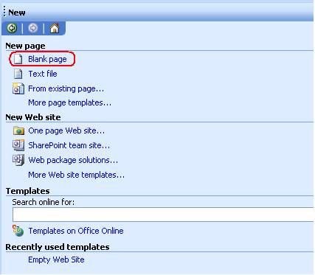Click the New task pane title
The width and height of the screenshot is (315, 275).
(x=17, y=13)
